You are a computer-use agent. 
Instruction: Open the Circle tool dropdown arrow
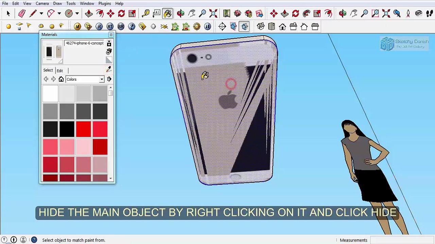tap(77, 14)
